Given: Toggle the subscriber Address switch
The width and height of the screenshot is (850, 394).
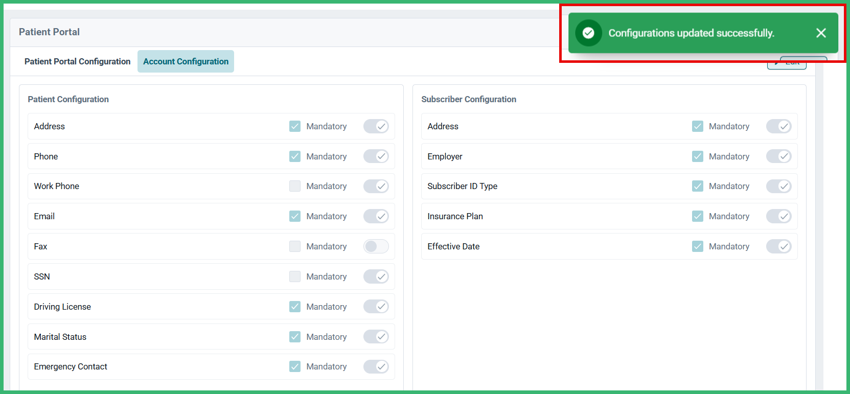Looking at the screenshot, I should tap(778, 126).
